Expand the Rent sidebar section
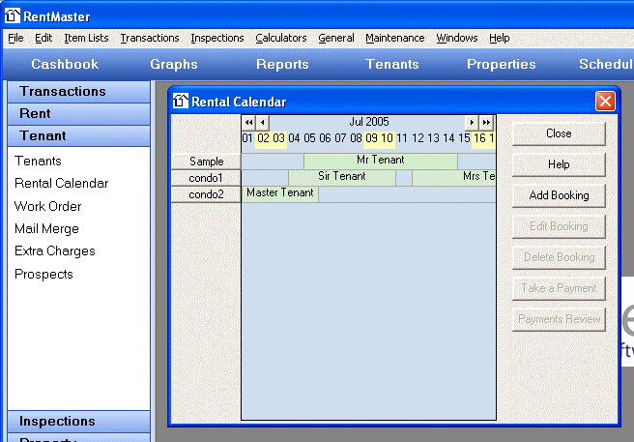Image resolution: width=634 pixels, height=442 pixels. (x=78, y=114)
